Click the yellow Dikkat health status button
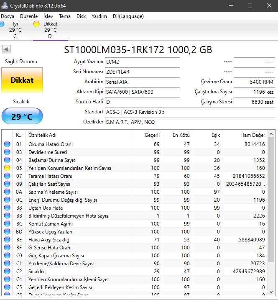Viewport: 278px width, 300px height. pyautogui.click(x=22, y=80)
